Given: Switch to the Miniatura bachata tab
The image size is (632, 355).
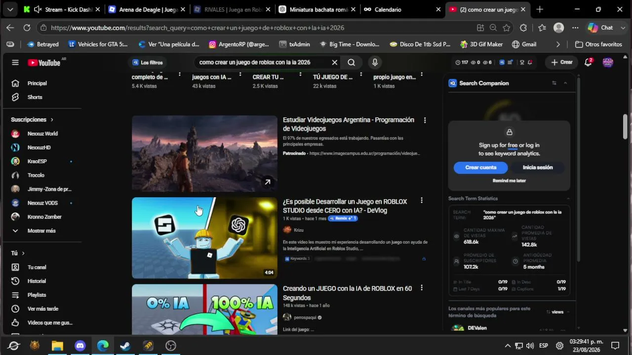Looking at the screenshot, I should (317, 9).
